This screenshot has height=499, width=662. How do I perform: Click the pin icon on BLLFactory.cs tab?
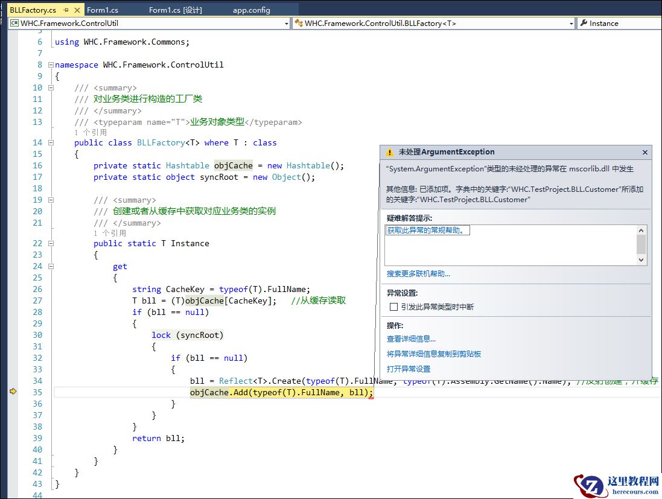point(66,10)
